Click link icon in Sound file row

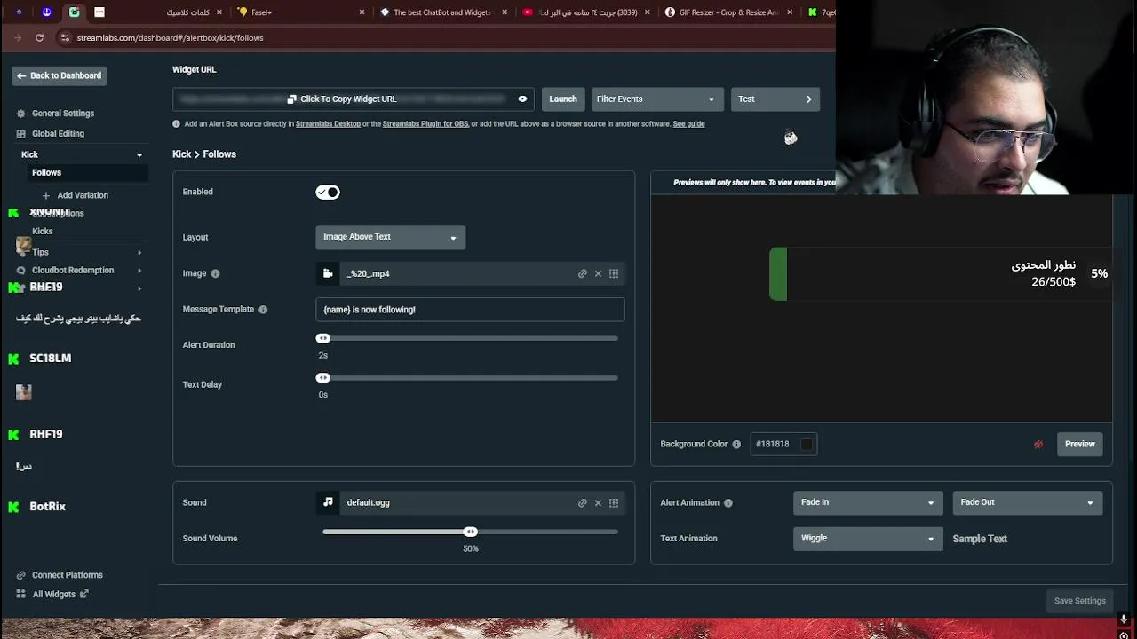pos(583,502)
